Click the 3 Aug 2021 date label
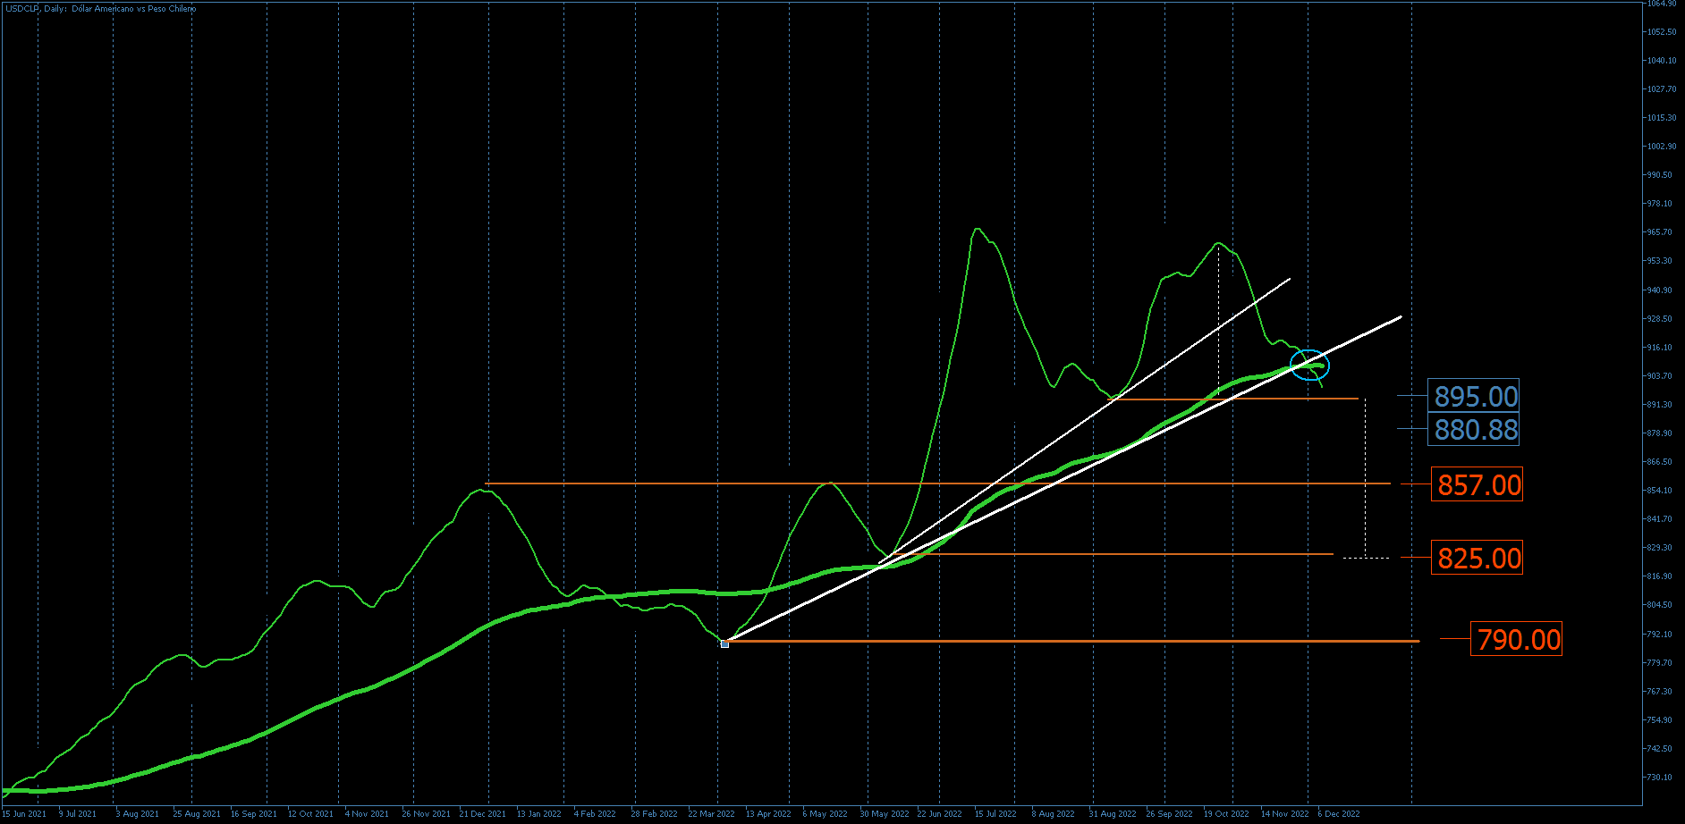 pyautogui.click(x=138, y=814)
